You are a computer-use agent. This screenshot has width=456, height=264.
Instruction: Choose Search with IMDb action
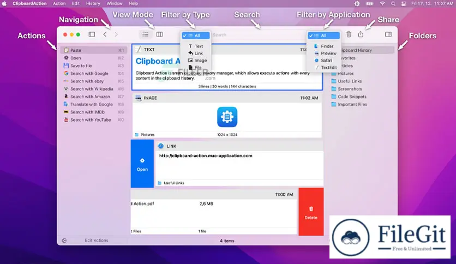point(94,112)
